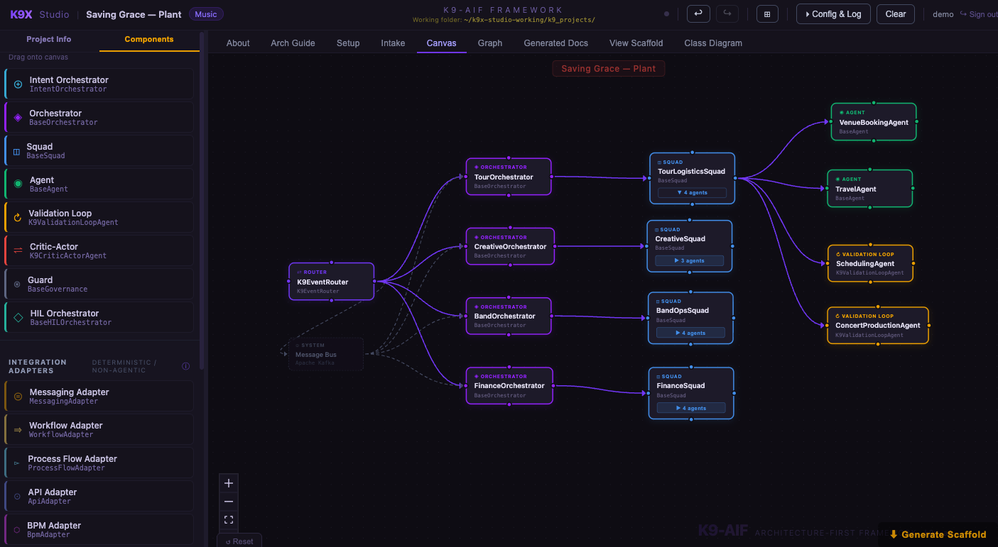This screenshot has height=547, width=998.
Task: Select the TravelAgent node
Action: click(869, 189)
